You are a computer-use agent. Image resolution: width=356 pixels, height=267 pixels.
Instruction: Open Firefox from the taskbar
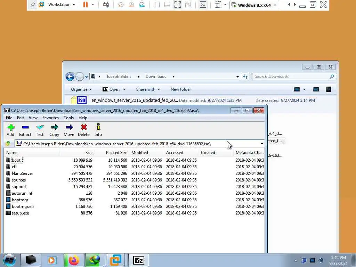(74, 260)
